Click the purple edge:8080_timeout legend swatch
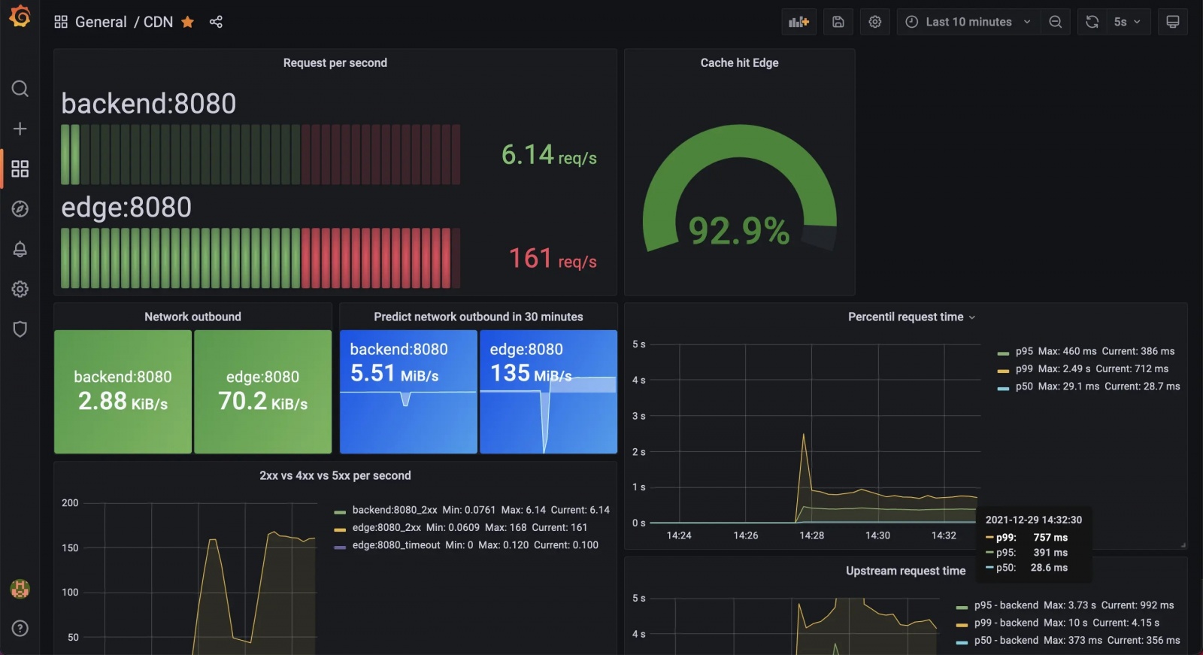The image size is (1203, 655). tap(340, 547)
